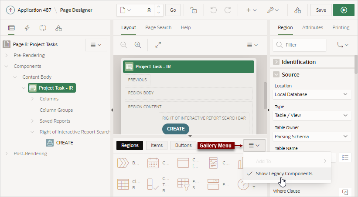Open the Add To submenu
This screenshot has width=358, height=197.
point(287,161)
